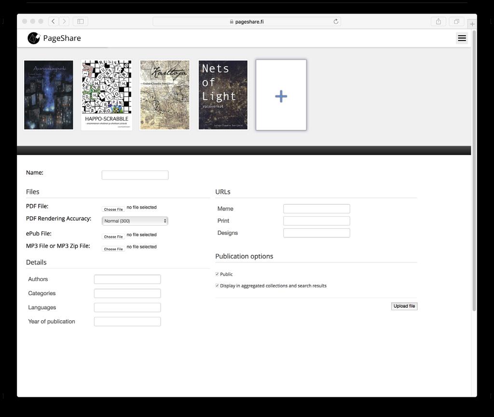Click the Files section heading

pyautogui.click(x=33, y=192)
